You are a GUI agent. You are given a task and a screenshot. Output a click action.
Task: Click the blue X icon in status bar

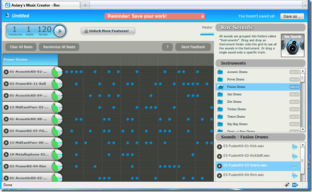coord(294,185)
